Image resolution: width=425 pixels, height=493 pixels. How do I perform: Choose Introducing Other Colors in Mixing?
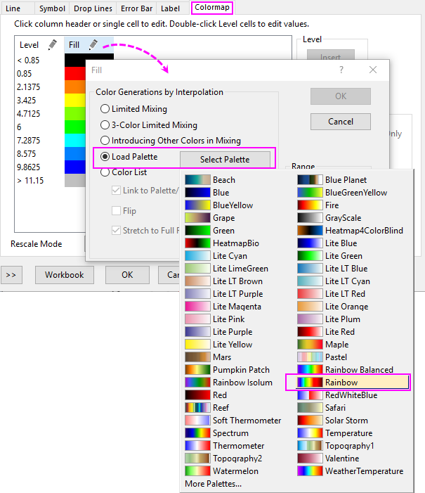click(x=105, y=140)
